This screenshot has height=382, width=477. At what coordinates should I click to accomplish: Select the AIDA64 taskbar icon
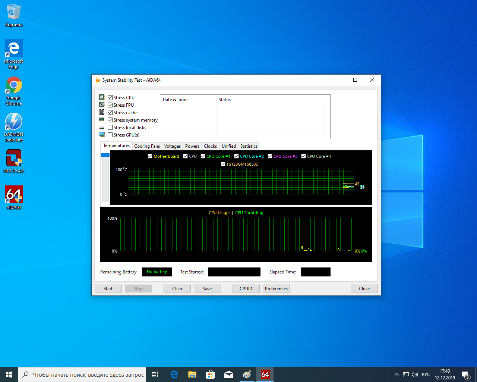click(x=265, y=375)
